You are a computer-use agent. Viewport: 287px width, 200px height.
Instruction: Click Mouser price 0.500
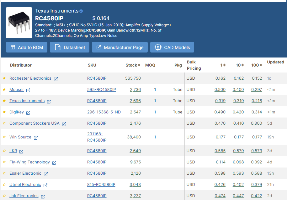tap(220, 89)
